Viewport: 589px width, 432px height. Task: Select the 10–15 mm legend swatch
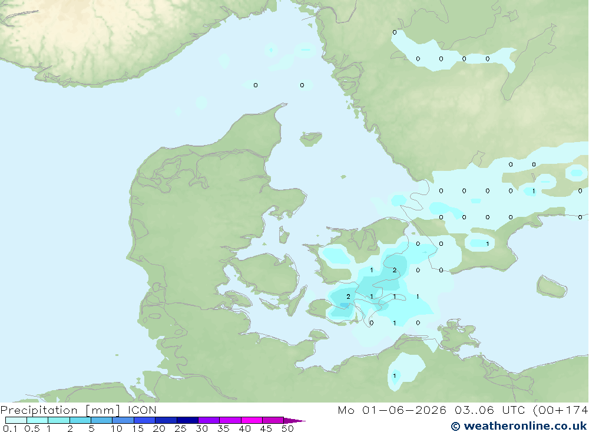click(123, 420)
